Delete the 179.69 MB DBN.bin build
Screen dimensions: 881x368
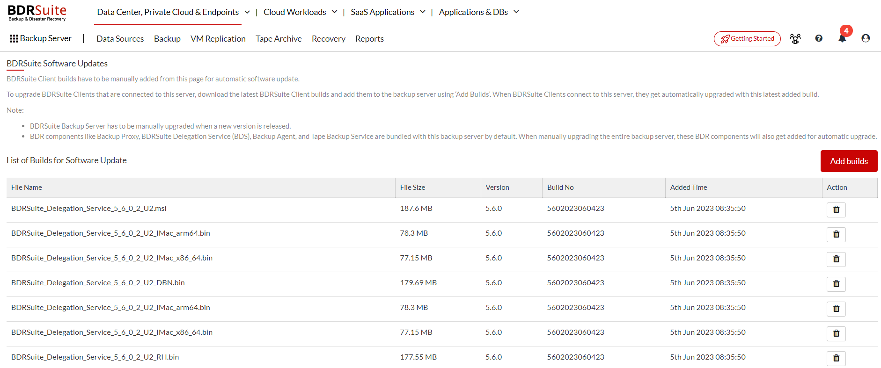coord(836,284)
